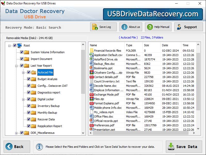The image size is (206, 155).
Task: Click the info circle icon in bottom bar
Action: point(39,146)
